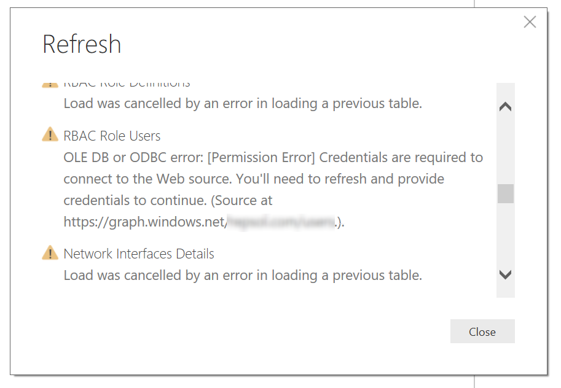
Task: Click the scroll up arrow
Action: tap(505, 107)
